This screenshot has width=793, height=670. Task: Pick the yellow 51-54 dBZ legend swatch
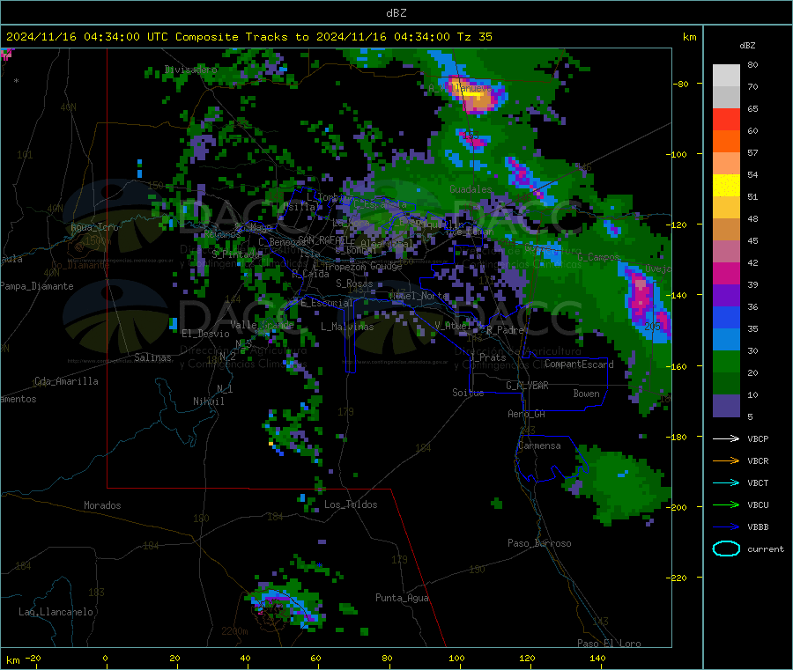click(x=726, y=186)
